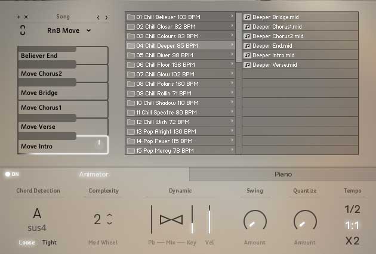Switch to the Animator tab
This screenshot has width=376, height=254.
coord(94,174)
